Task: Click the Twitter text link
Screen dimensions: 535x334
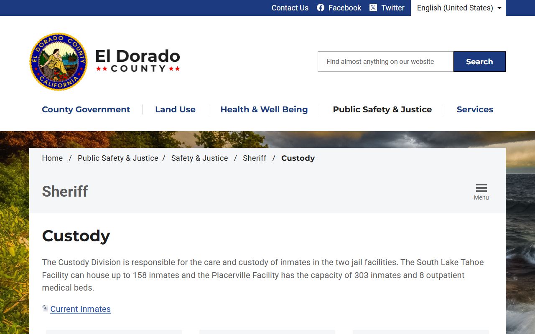Action: [x=393, y=8]
